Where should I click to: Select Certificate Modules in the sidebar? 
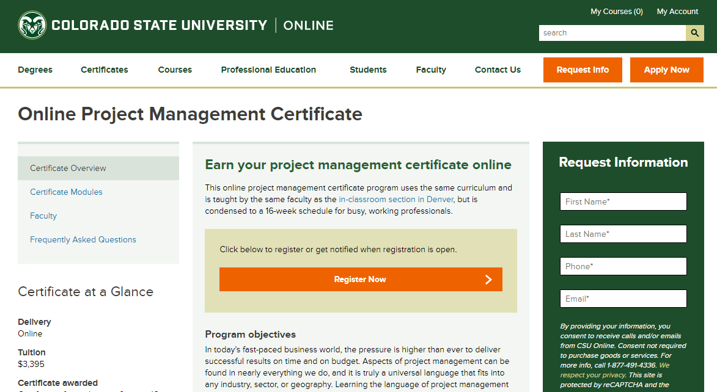66,192
